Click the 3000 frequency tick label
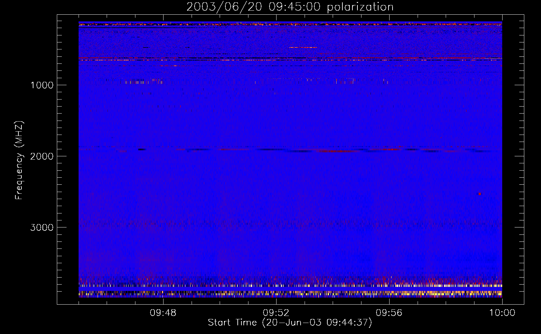 coord(42,227)
